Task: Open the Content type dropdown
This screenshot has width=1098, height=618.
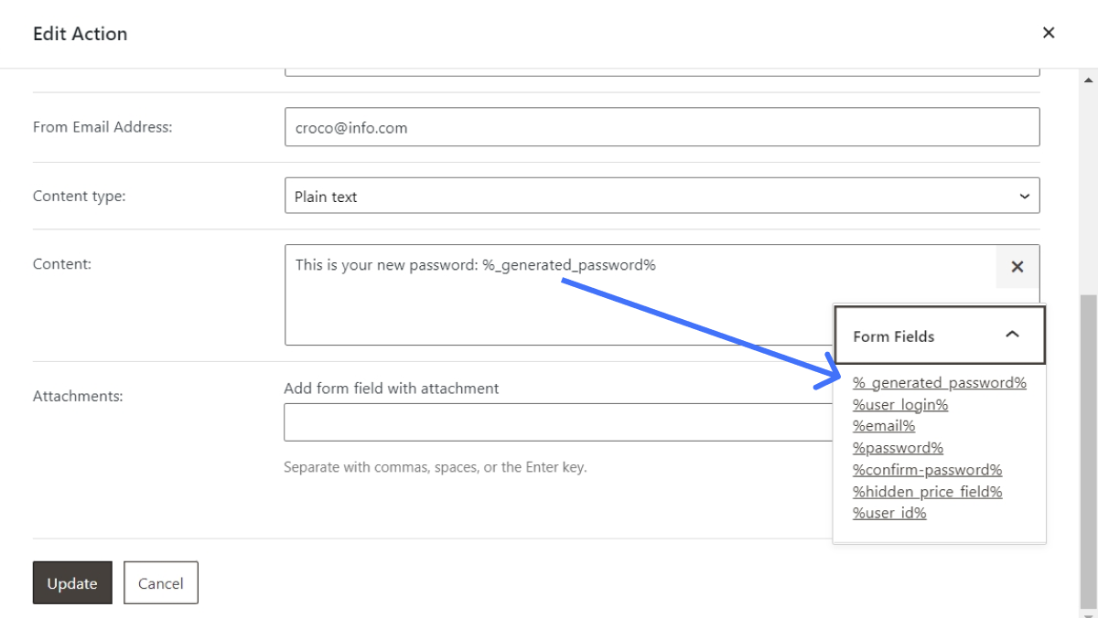Action: [x=662, y=197]
